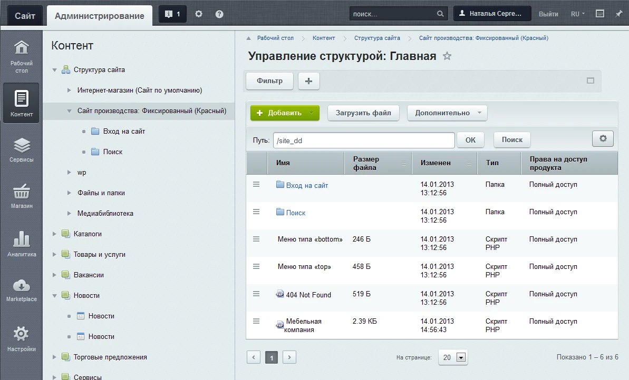Open row actions menu for Меню типа «top»
The height and width of the screenshot is (380, 629).
pyautogui.click(x=256, y=266)
